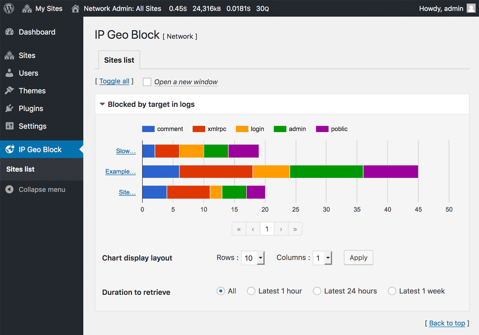Select the Sites list submenu item
Image resolution: width=479 pixels, height=335 pixels.
42,169
